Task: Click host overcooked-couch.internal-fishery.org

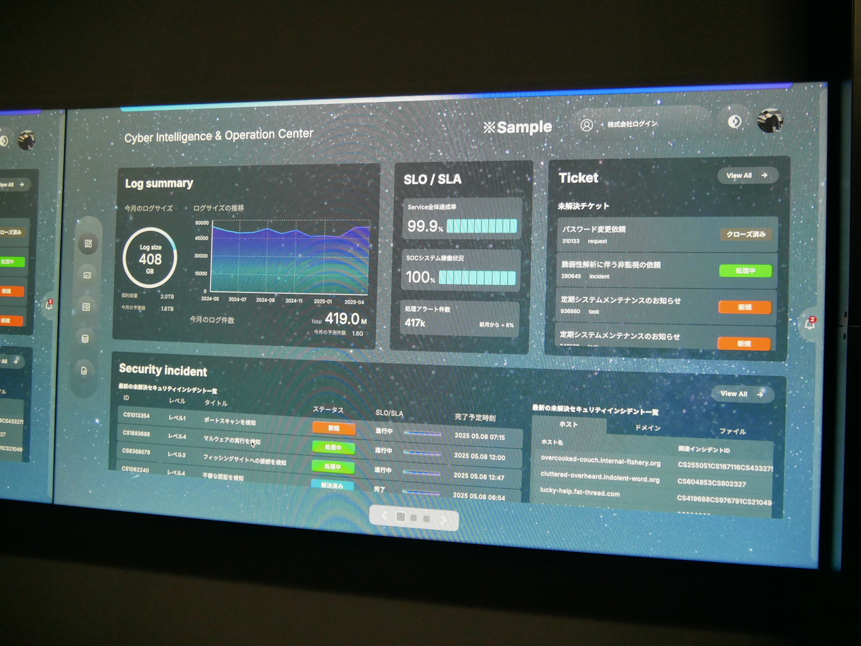Action: [x=601, y=460]
